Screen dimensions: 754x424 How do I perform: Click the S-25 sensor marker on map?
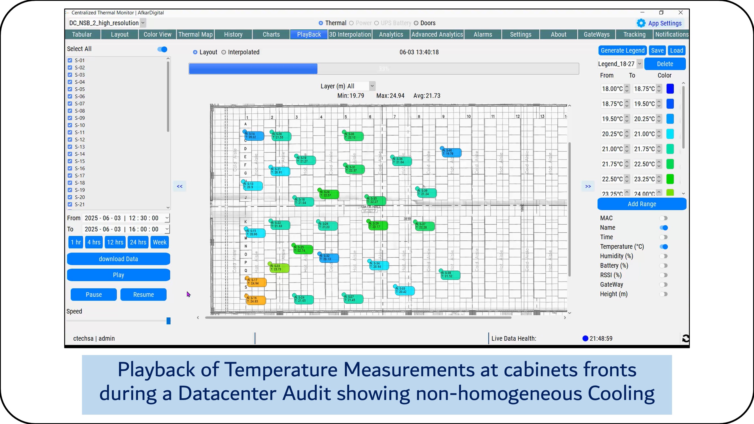pos(303,249)
